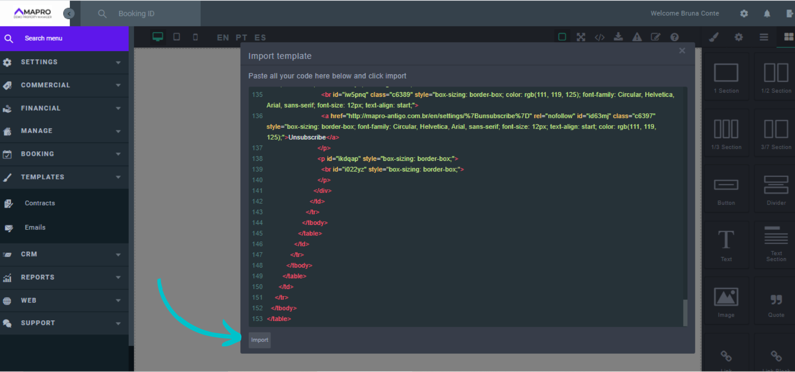Click the Import button
This screenshot has width=795, height=372.
[259, 340]
